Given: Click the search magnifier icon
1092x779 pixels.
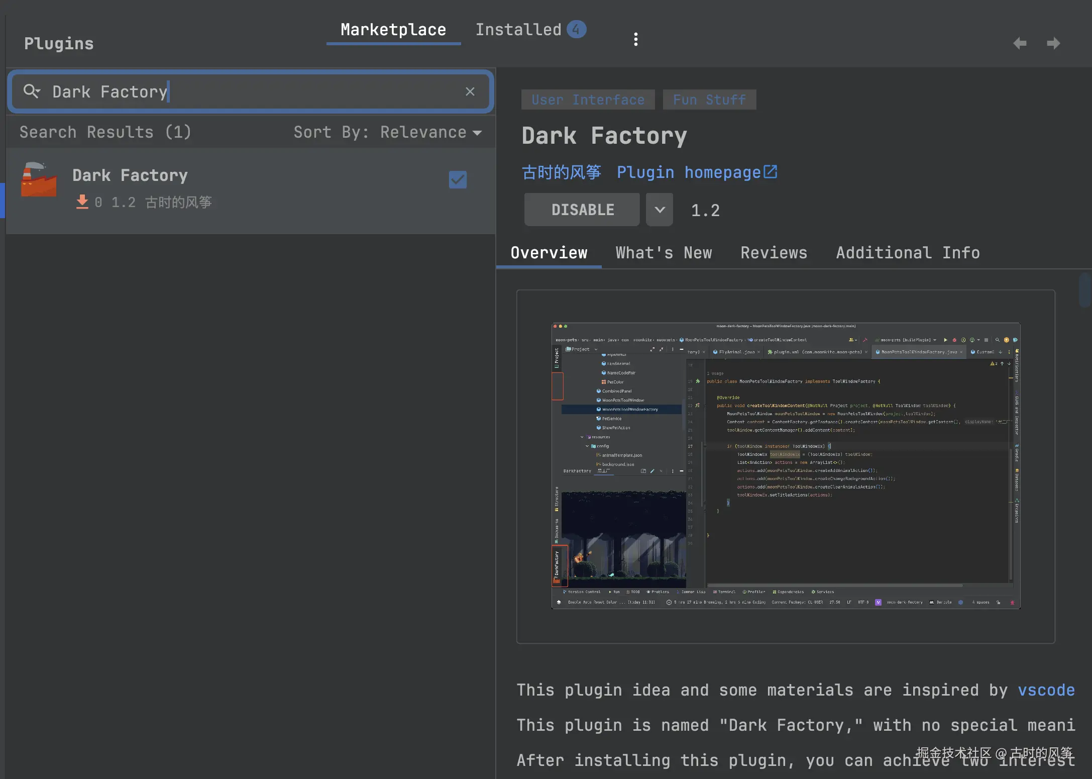Looking at the screenshot, I should tap(31, 91).
